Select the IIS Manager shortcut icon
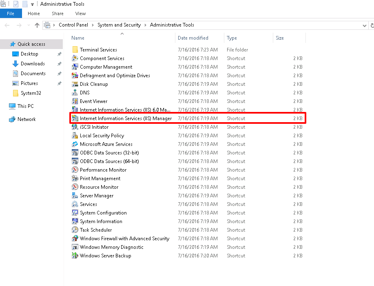The image size is (374, 286). 75,118
